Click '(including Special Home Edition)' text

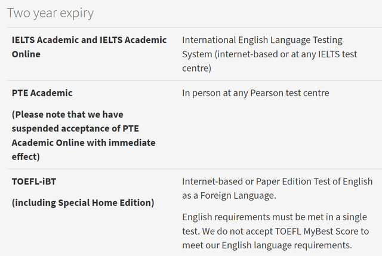coord(83,202)
